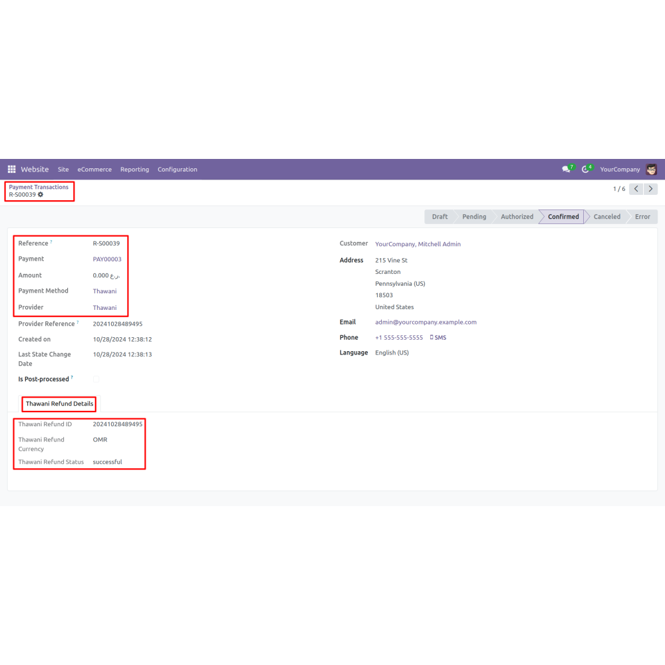Click the successful refund status value
665x665 pixels.
click(x=107, y=462)
